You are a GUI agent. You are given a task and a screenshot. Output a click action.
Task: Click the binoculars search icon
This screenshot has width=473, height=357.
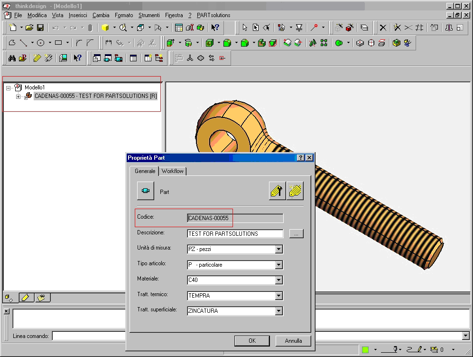point(12,58)
